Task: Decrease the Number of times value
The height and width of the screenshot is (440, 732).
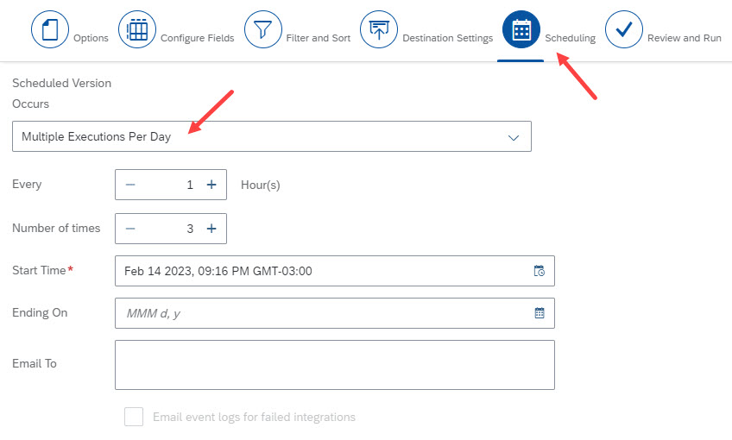Action: point(130,229)
